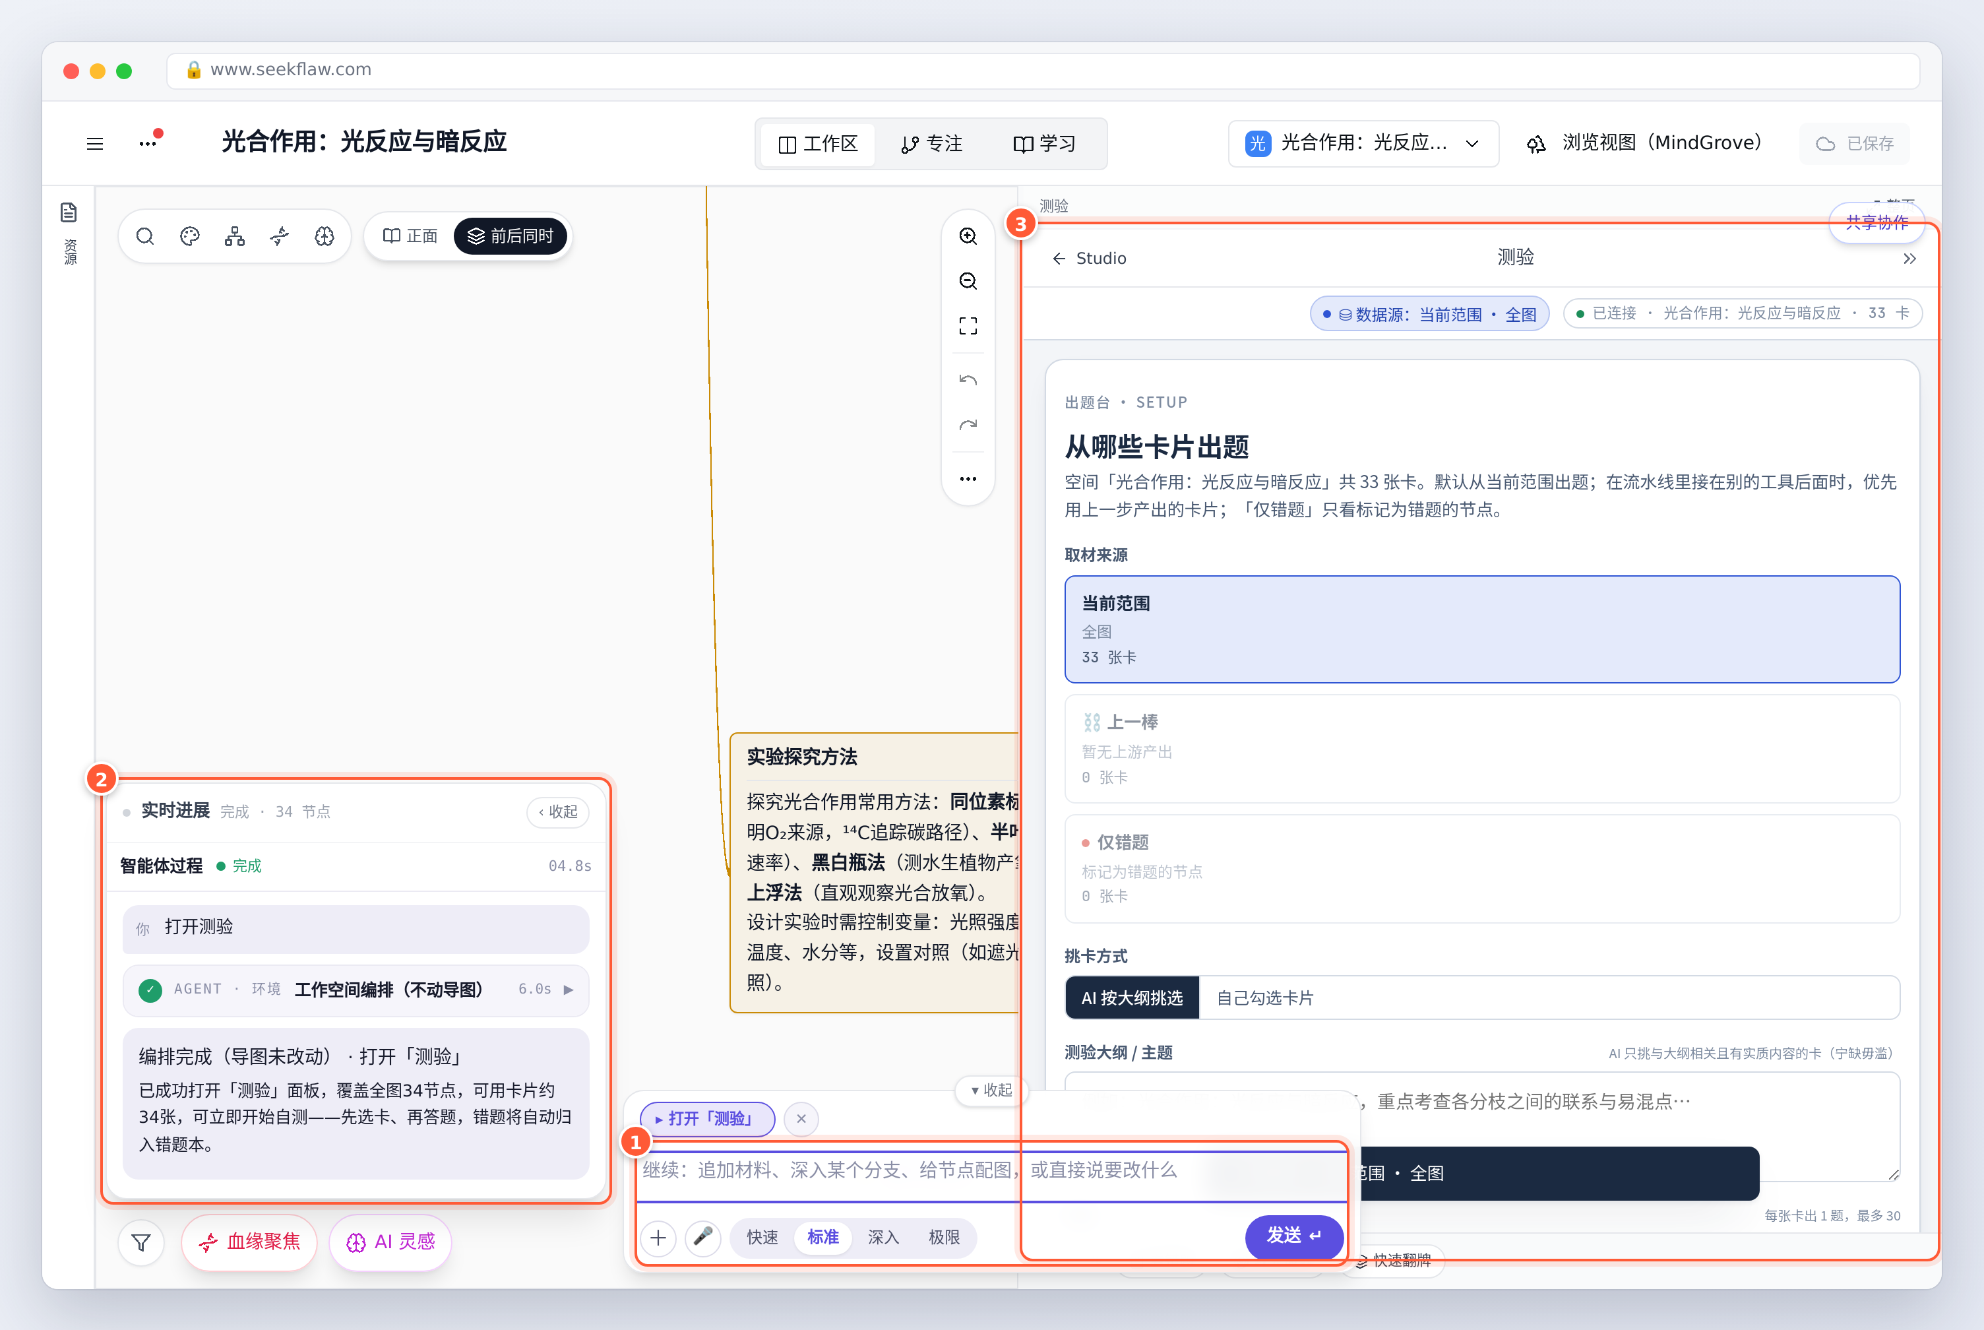Click 血缘聚焦 button
Screen dimensions: 1984x1330
(x=249, y=1243)
